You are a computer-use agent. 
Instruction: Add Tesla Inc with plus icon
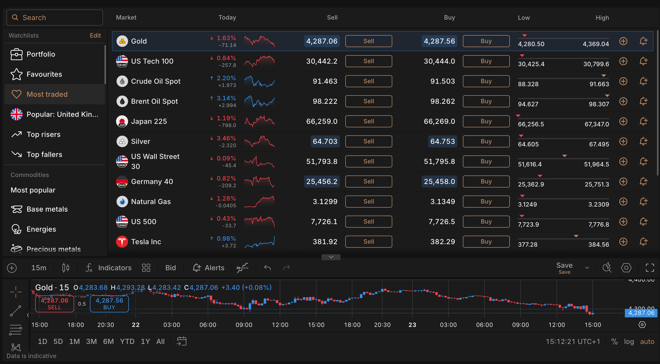click(x=623, y=242)
